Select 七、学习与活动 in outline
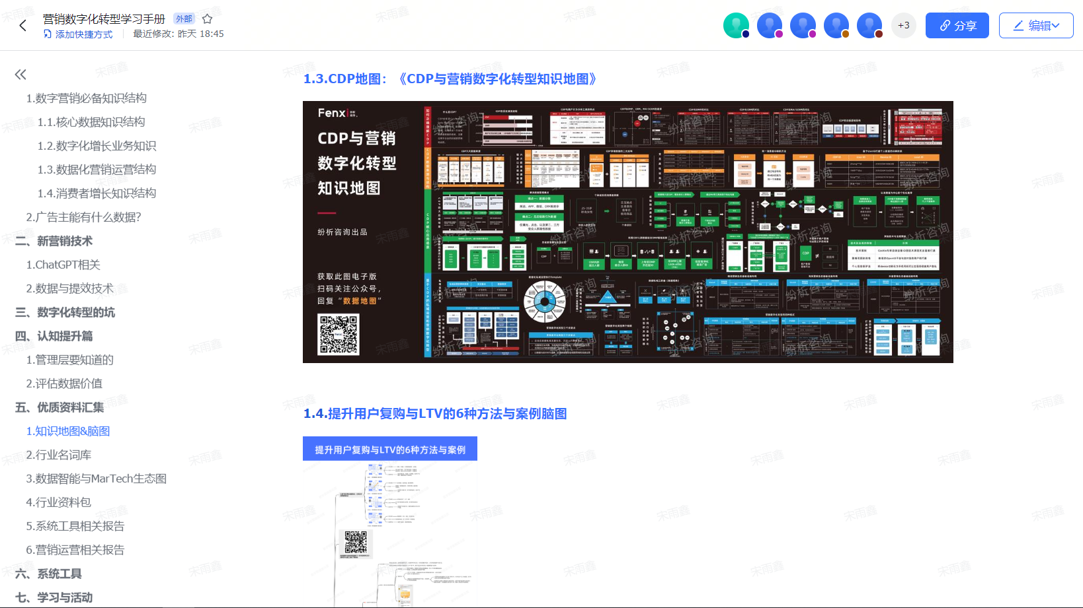Viewport: 1083px width, 608px height. [64, 597]
